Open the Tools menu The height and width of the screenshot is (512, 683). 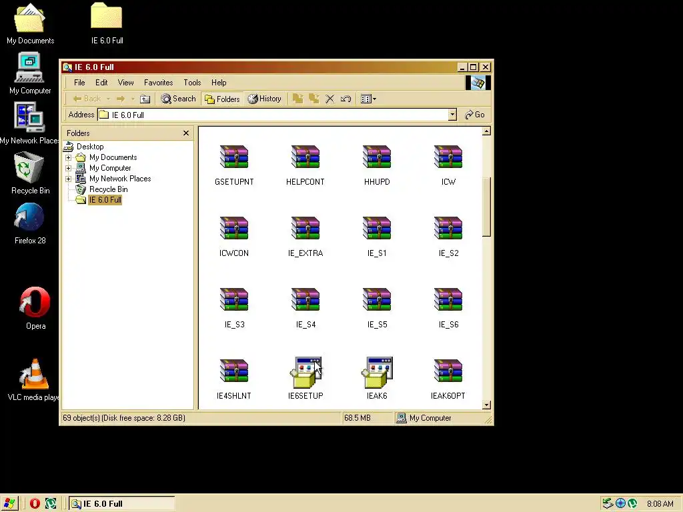[192, 82]
